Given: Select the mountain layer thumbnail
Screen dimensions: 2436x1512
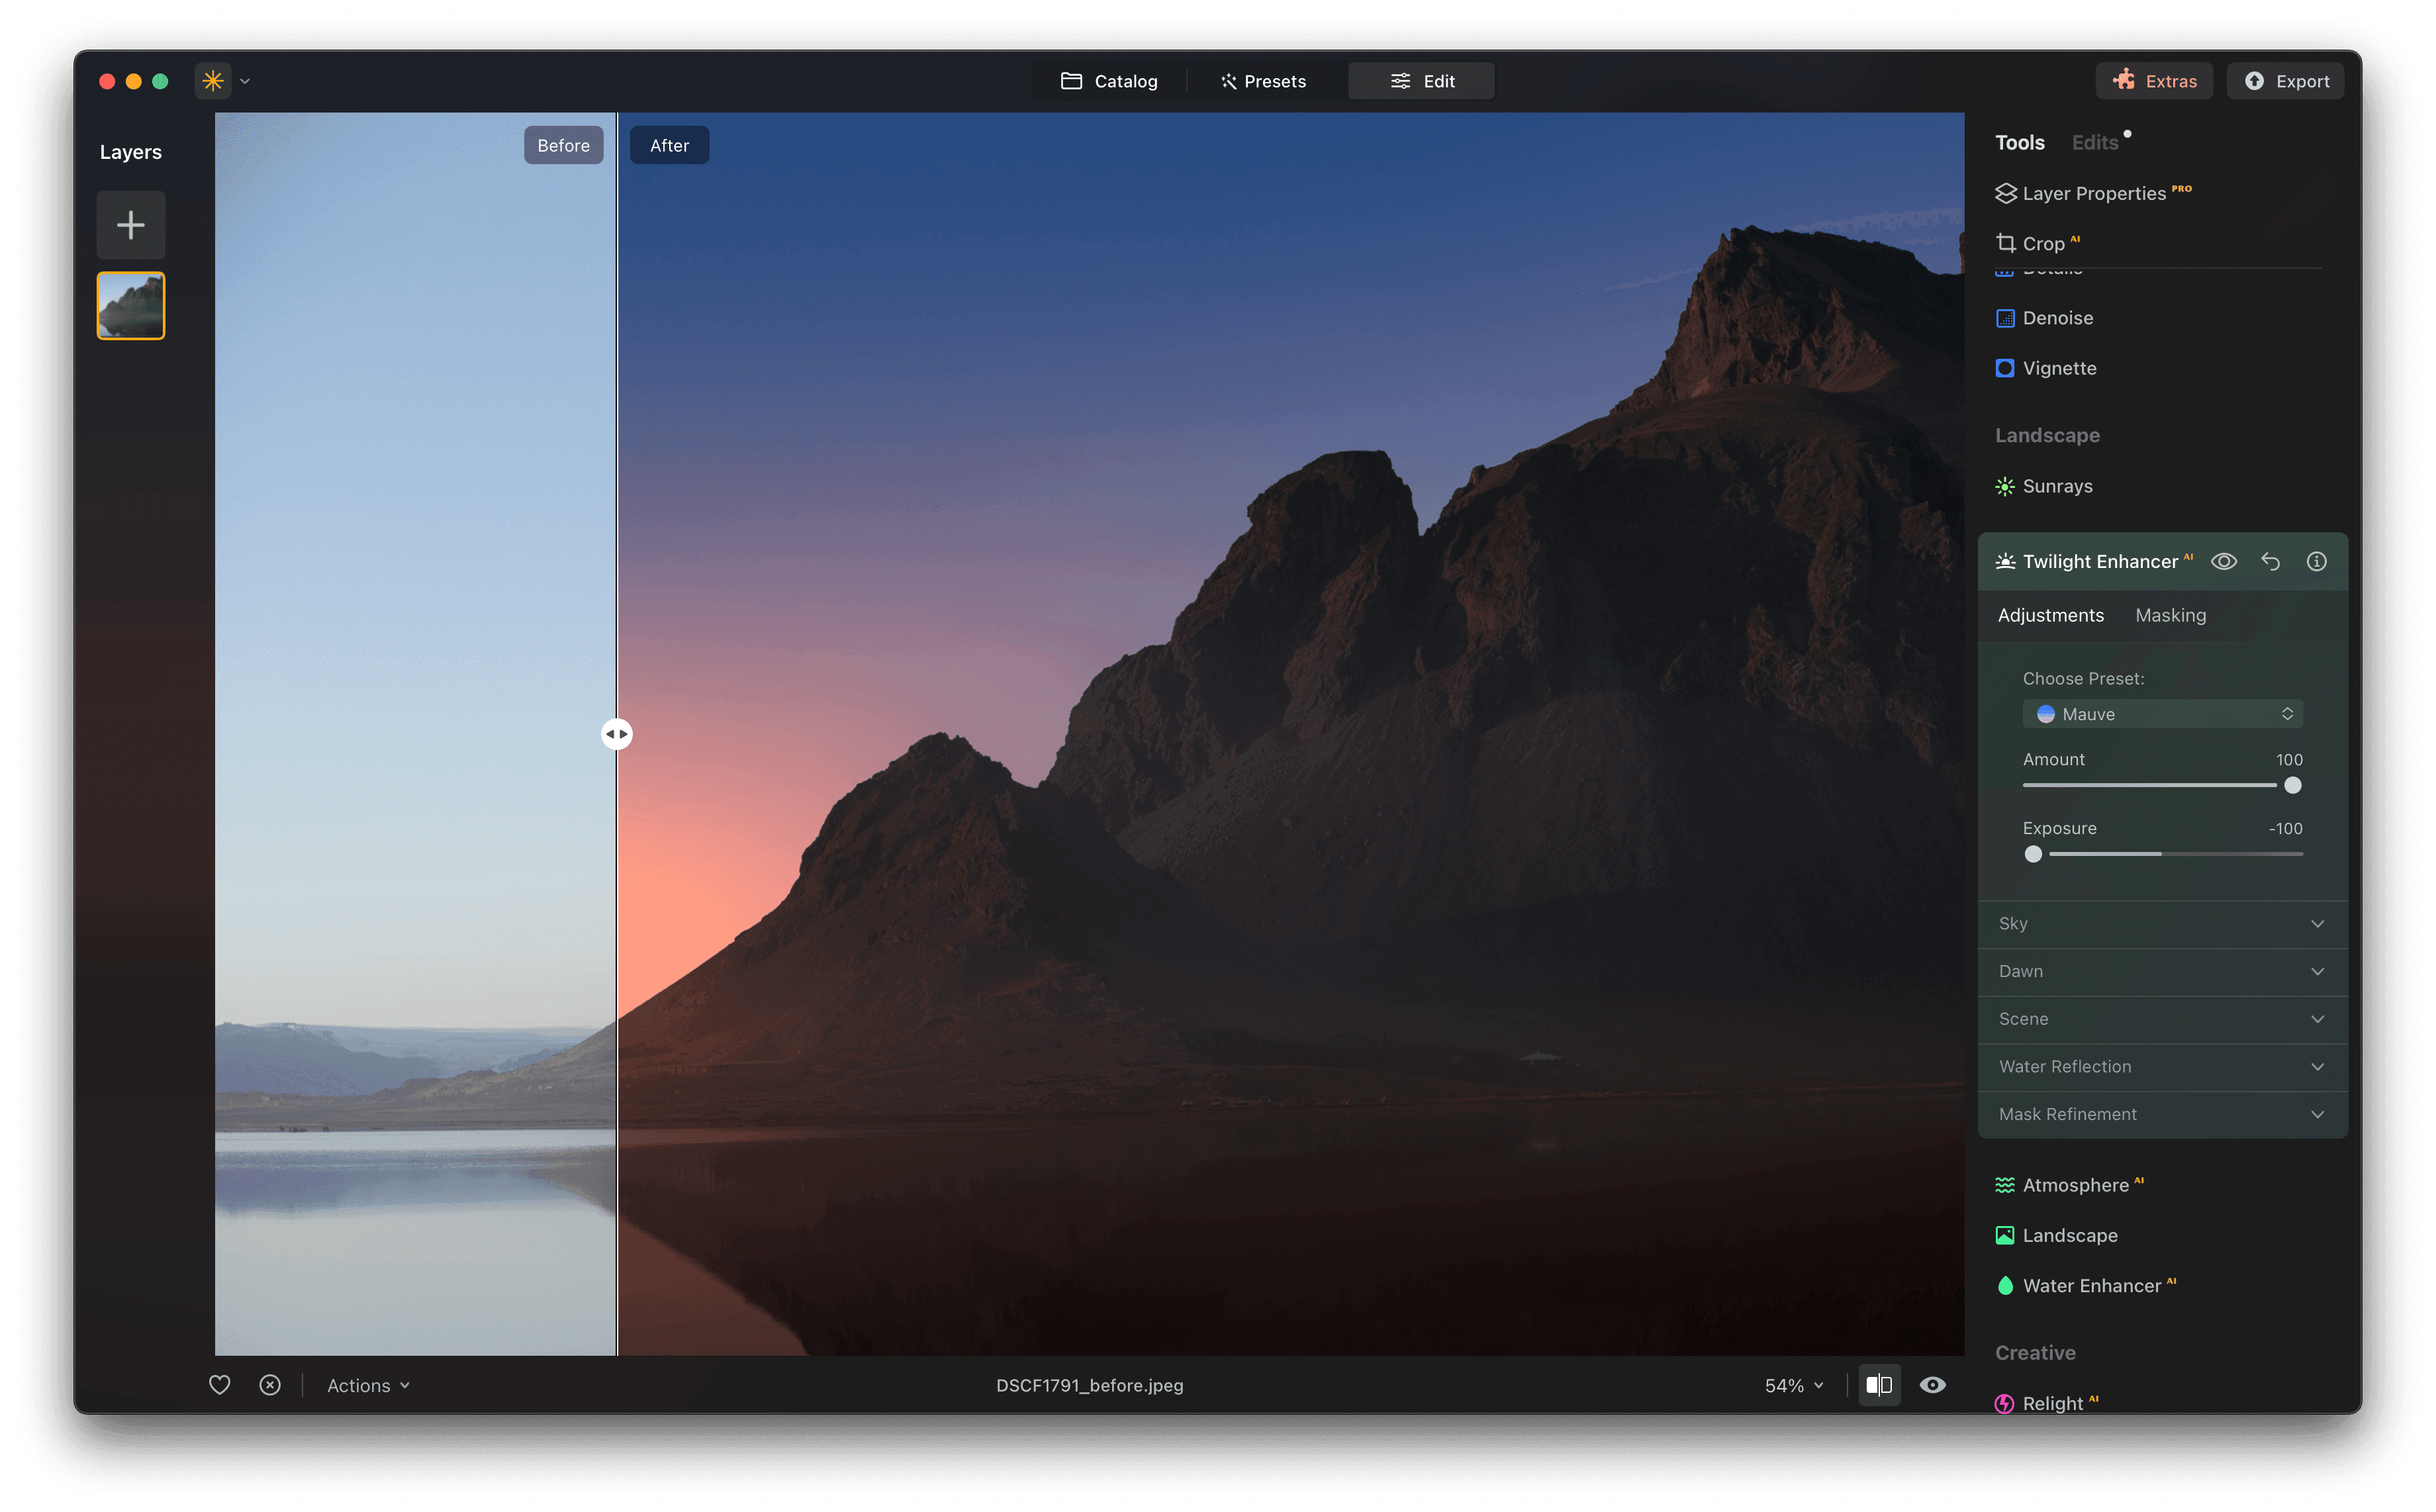Looking at the screenshot, I should [x=130, y=305].
